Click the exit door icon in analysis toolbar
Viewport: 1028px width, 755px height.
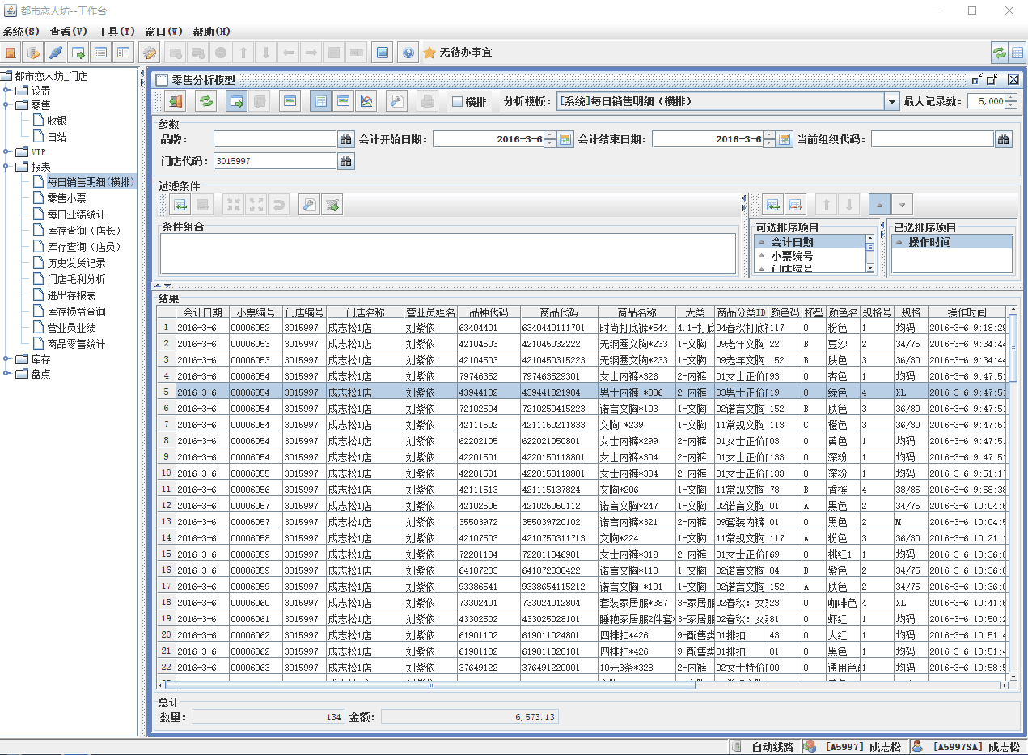coord(175,101)
